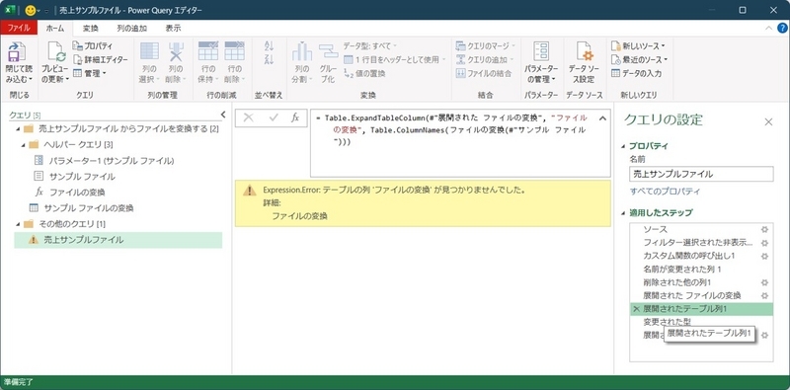Collapse the ribbon with the chevron

click(768, 29)
